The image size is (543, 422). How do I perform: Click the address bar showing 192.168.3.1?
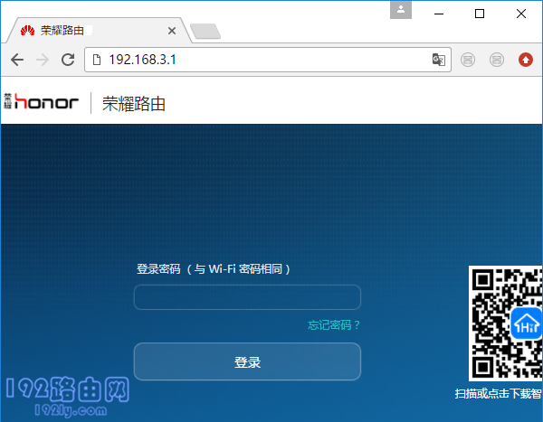coord(262,60)
